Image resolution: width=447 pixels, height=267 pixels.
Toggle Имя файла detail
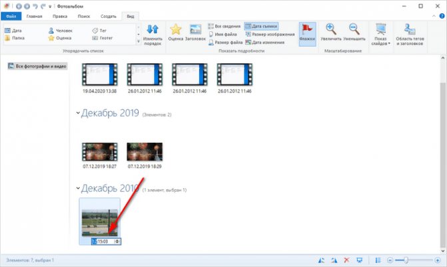[223, 34]
